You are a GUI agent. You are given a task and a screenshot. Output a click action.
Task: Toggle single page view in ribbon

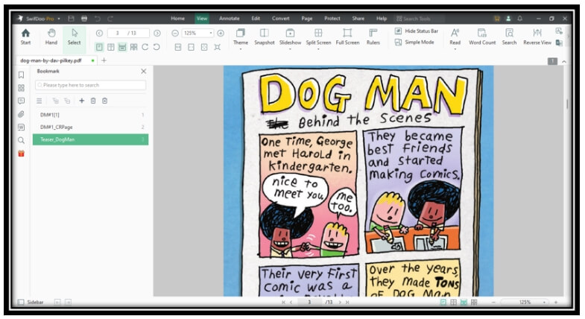pos(99,47)
